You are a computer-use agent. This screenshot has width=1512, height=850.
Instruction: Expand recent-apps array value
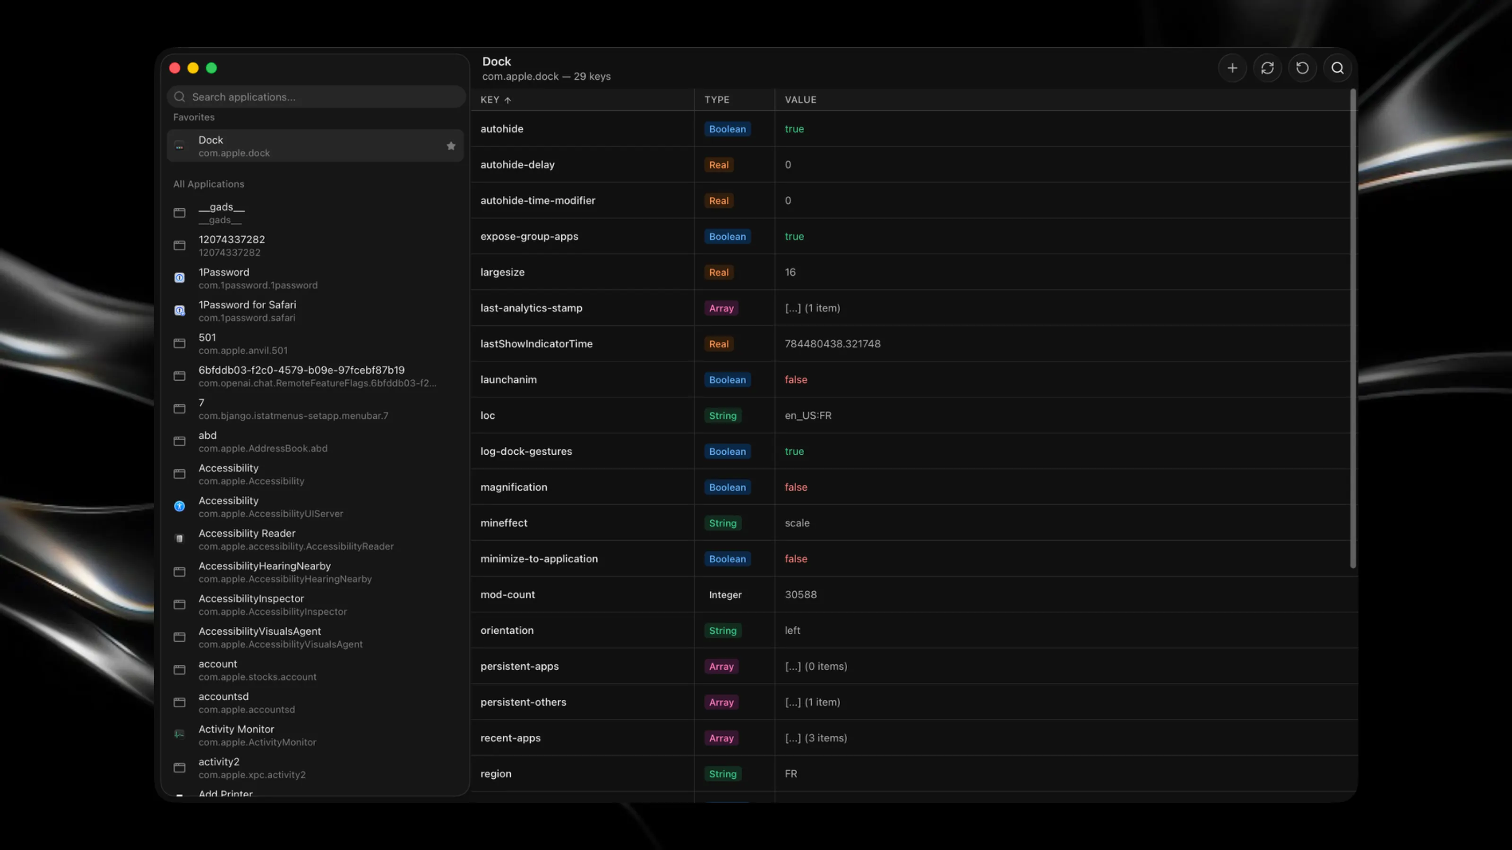[x=816, y=738]
